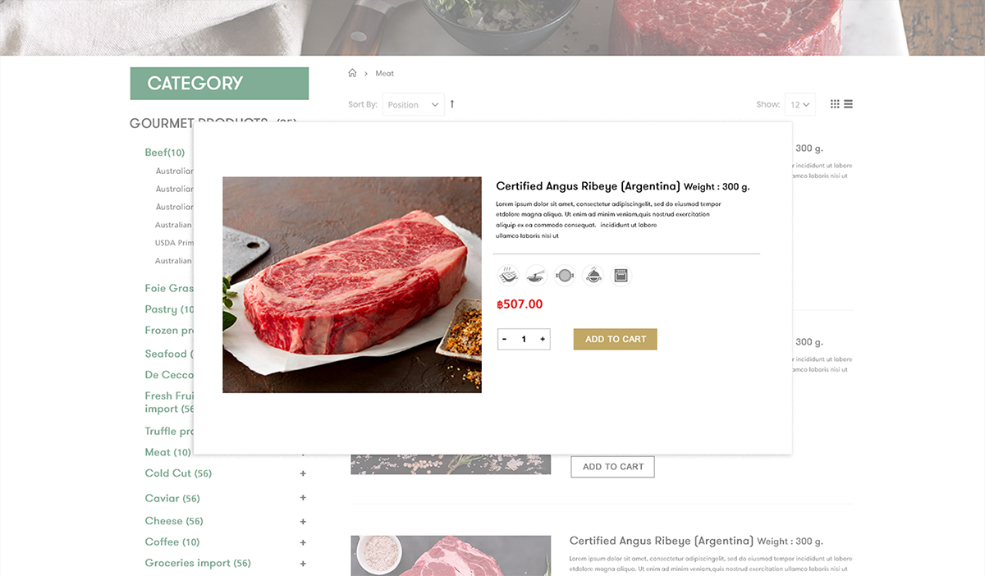The height and width of the screenshot is (576, 985).
Task: Expand the Cheese category
Action: (303, 521)
